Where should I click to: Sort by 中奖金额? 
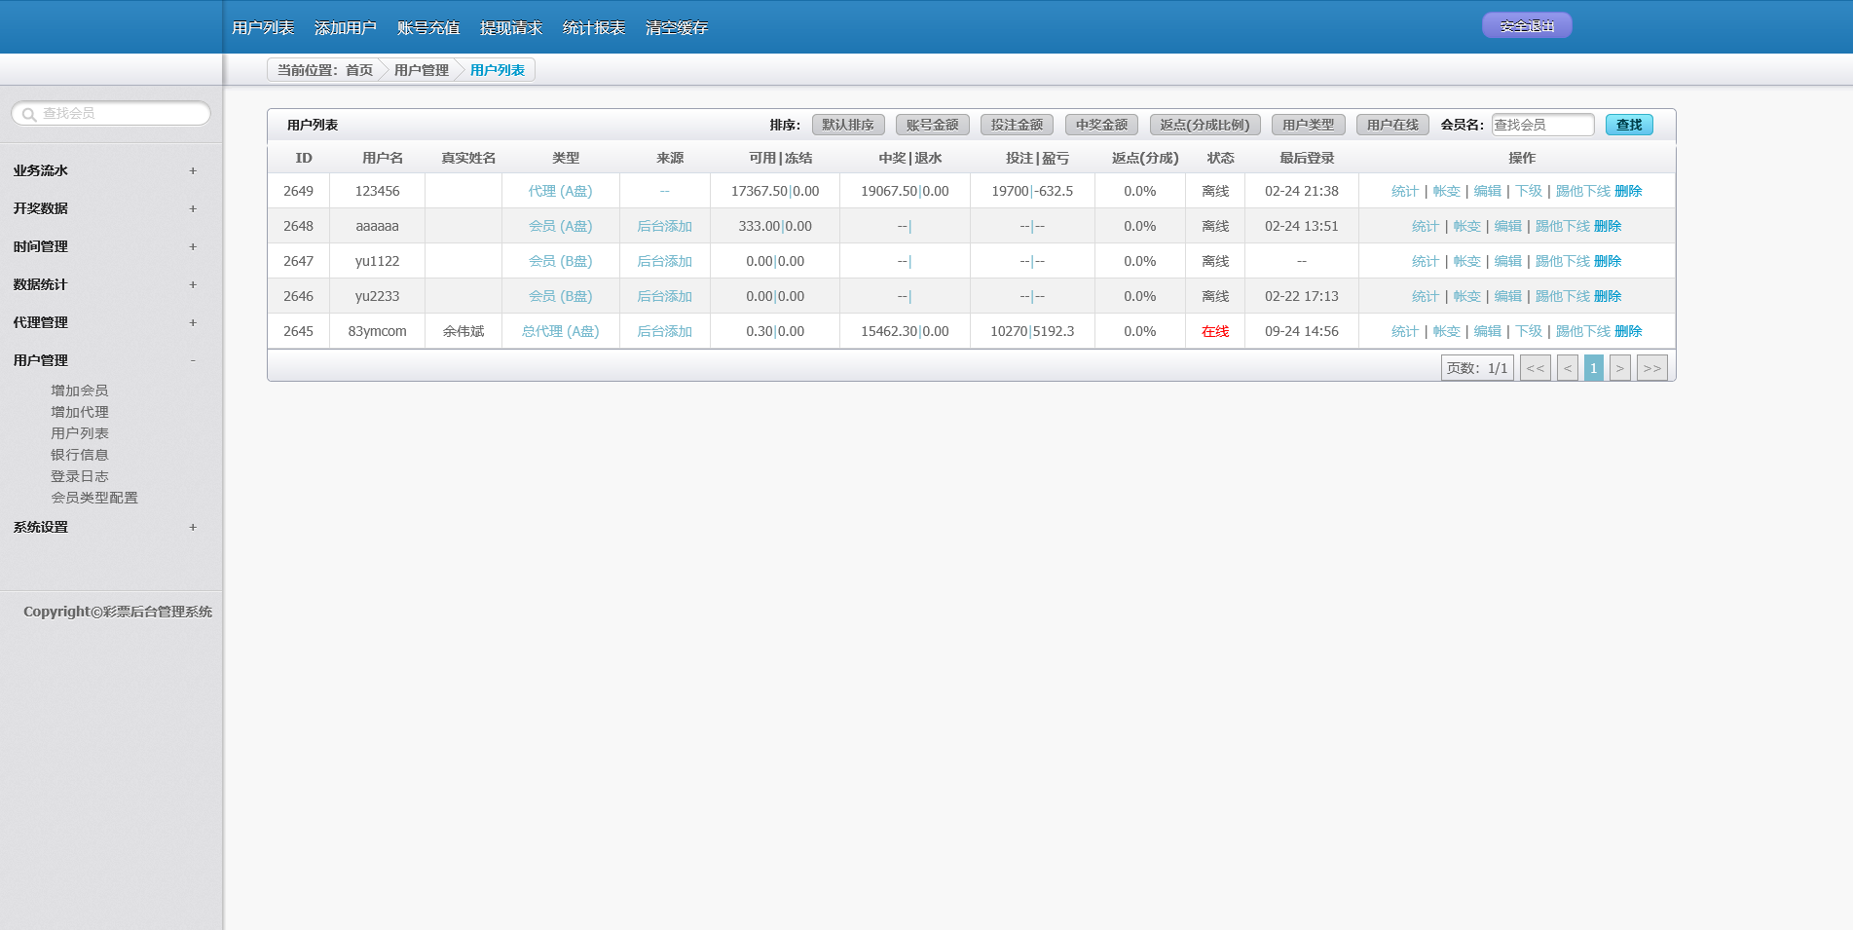[1102, 125]
